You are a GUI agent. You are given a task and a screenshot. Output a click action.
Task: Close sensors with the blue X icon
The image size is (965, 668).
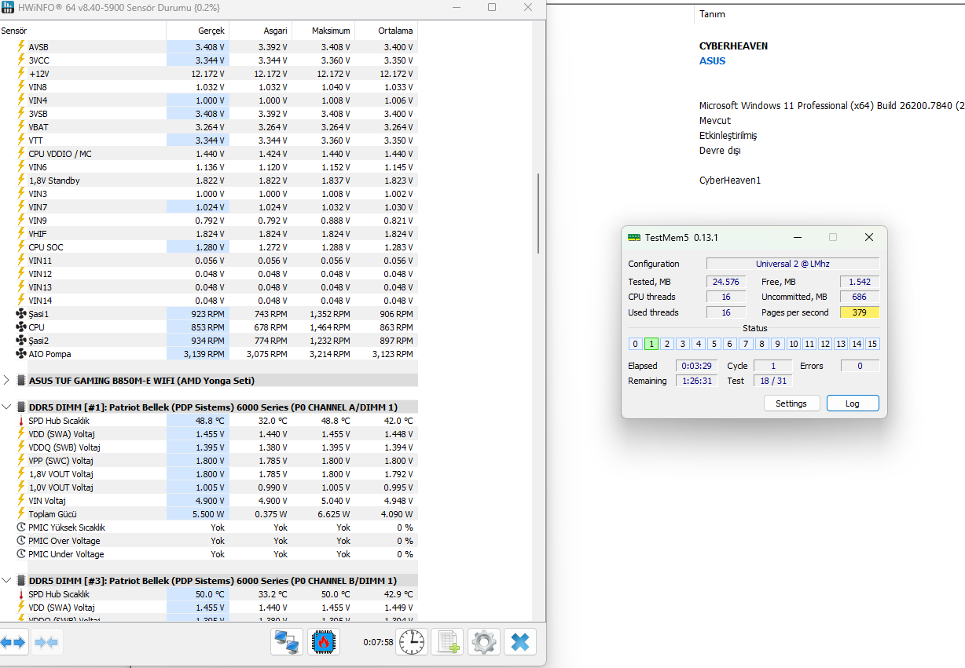click(519, 642)
